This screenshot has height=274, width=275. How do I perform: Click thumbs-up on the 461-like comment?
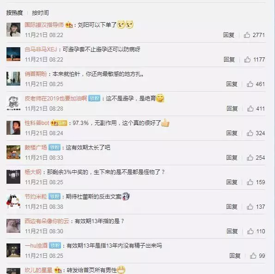(250, 84)
